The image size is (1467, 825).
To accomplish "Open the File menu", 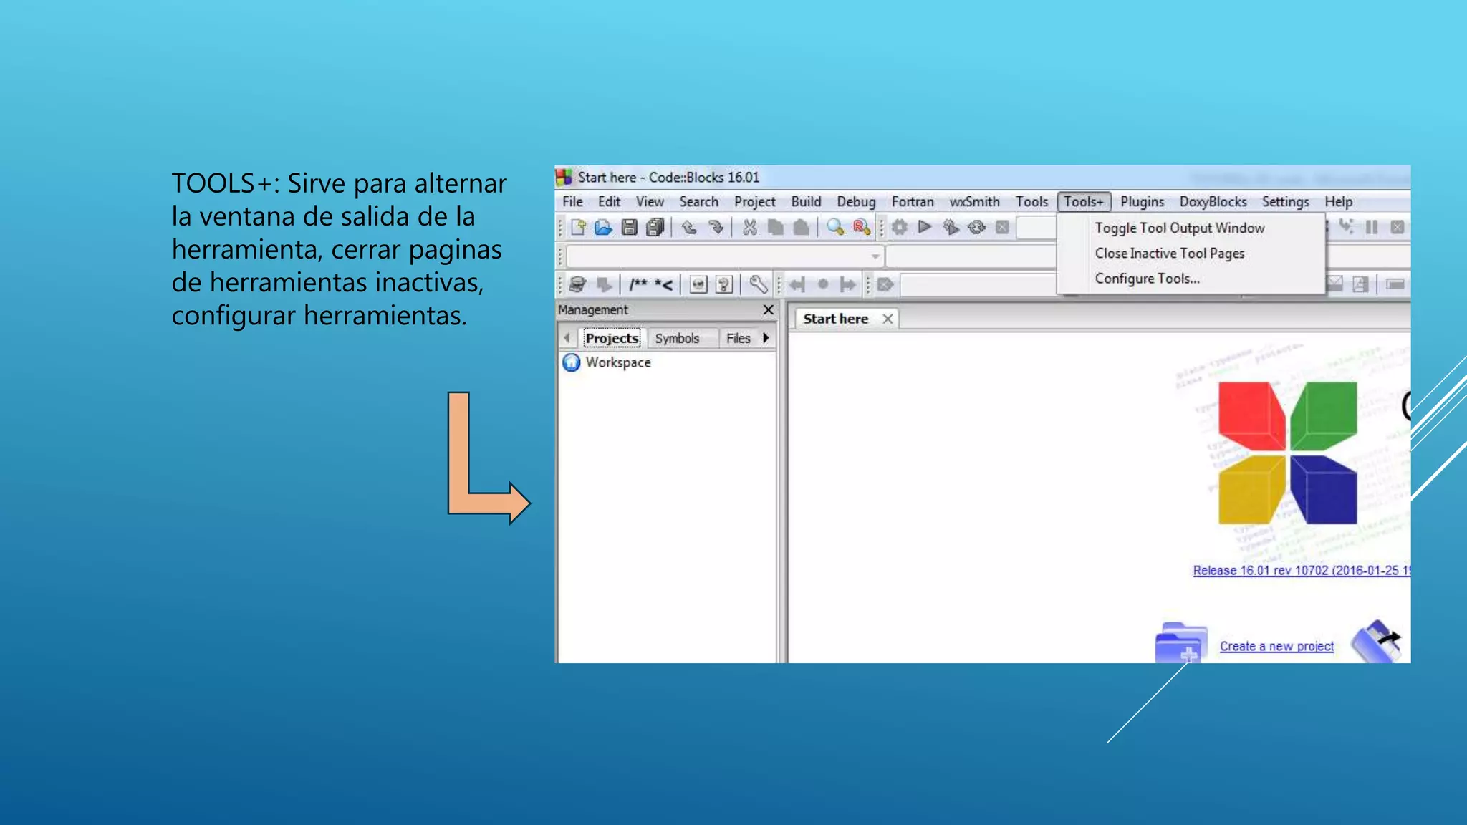I will coord(572,202).
